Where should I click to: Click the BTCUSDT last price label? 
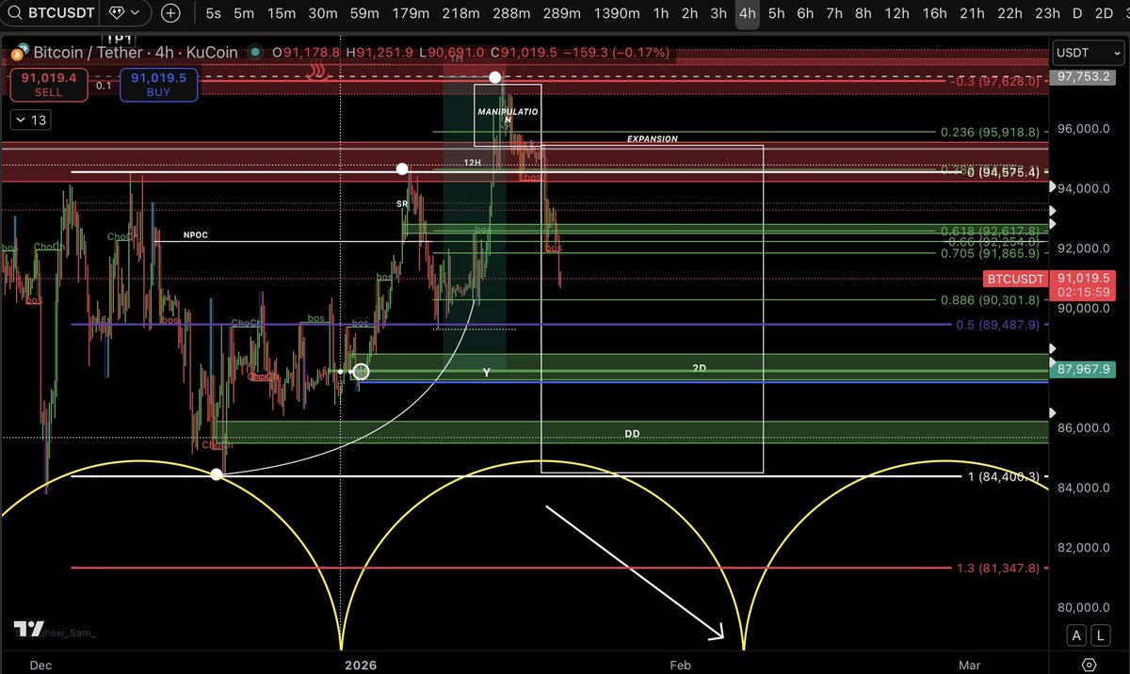[1016, 279]
